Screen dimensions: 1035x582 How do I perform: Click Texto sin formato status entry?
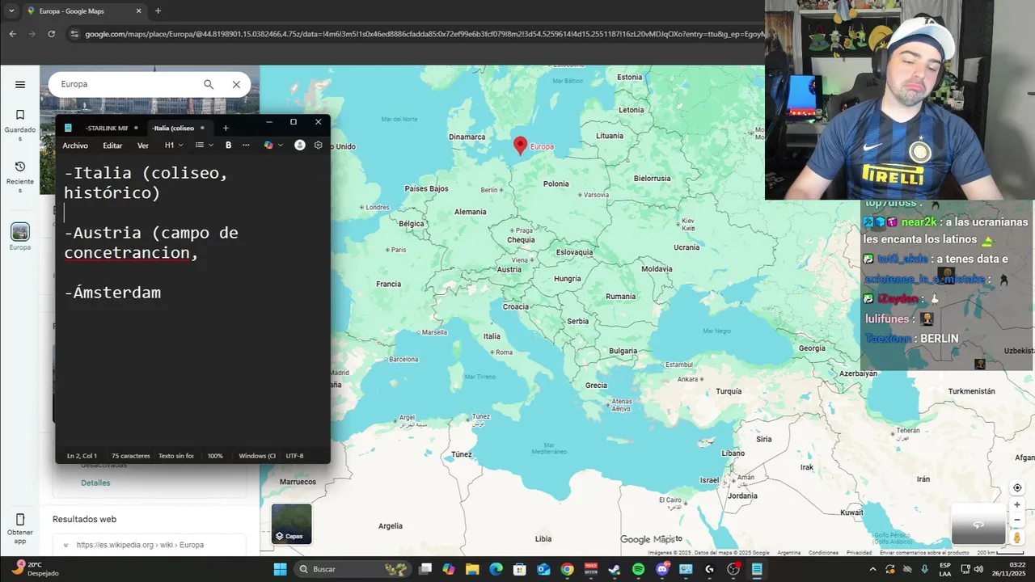[175, 456]
